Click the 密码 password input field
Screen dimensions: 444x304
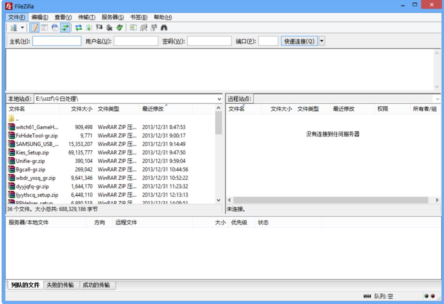tap(209, 41)
